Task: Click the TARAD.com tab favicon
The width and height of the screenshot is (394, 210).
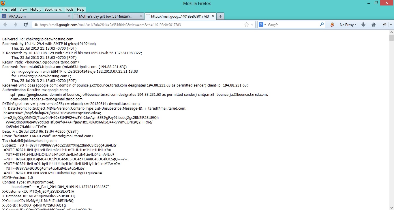Action: 4,16
